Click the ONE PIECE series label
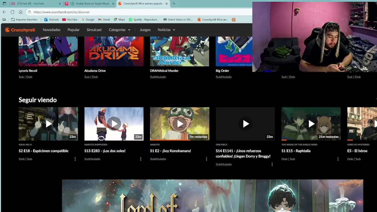The width and height of the screenshot is (377, 212). 221,145
